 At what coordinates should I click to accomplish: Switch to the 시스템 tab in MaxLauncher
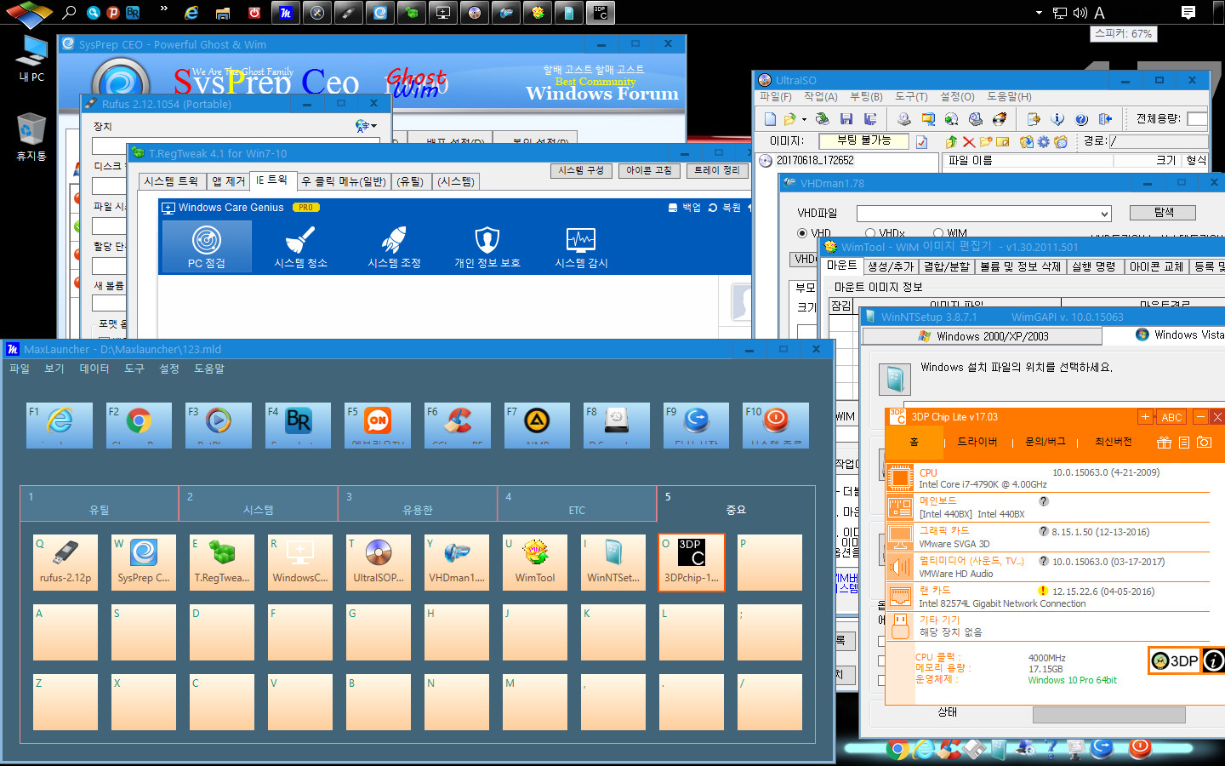point(259,503)
